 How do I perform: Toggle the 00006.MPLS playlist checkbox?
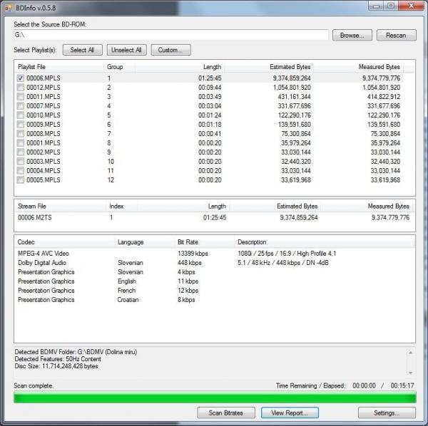(x=21, y=78)
